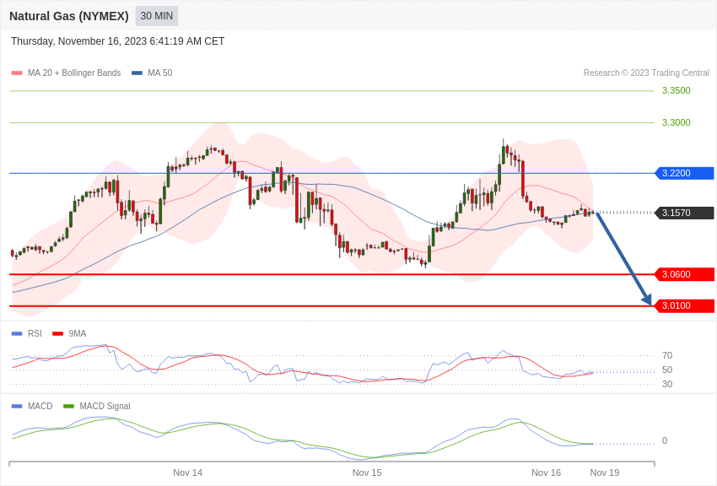The image size is (717, 486).
Task: Click the 3.3500 resistance level label
Action: (676, 90)
